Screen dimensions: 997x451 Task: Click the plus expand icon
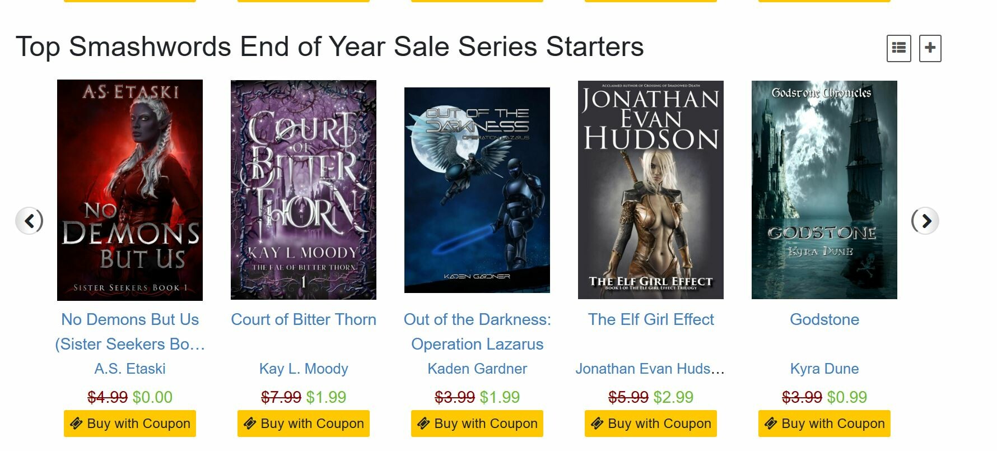[x=930, y=48]
